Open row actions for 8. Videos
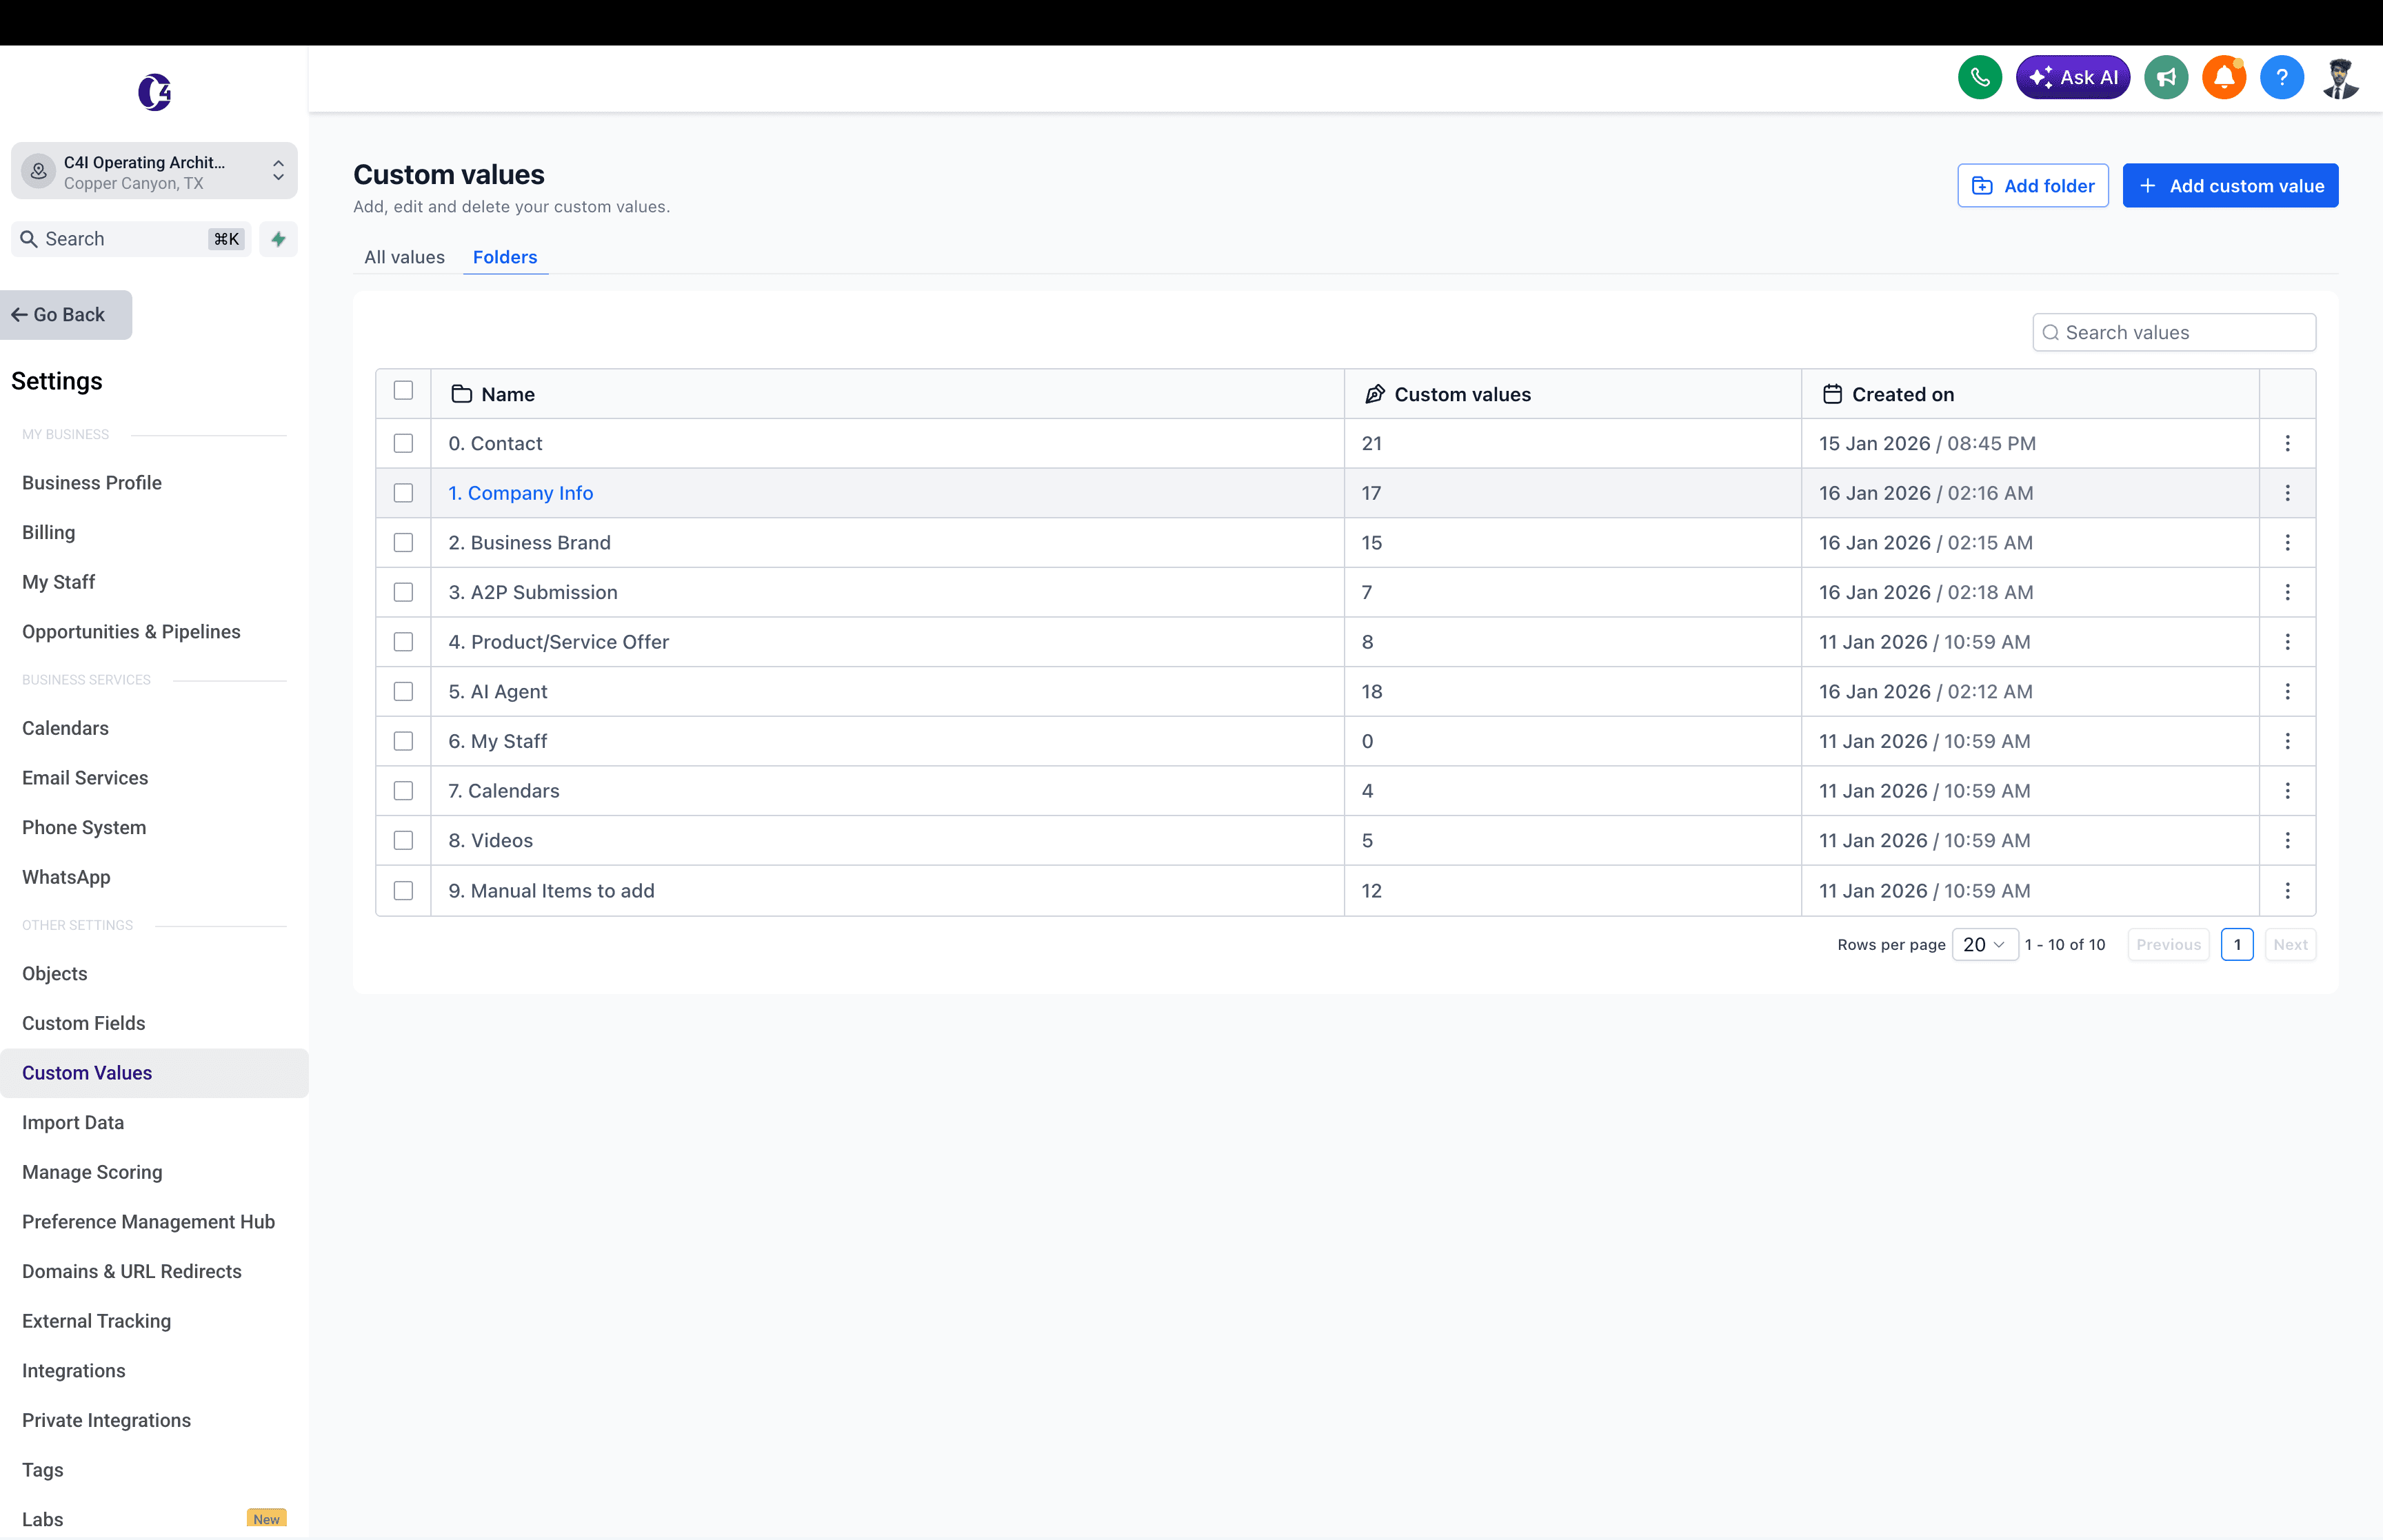 point(2287,840)
